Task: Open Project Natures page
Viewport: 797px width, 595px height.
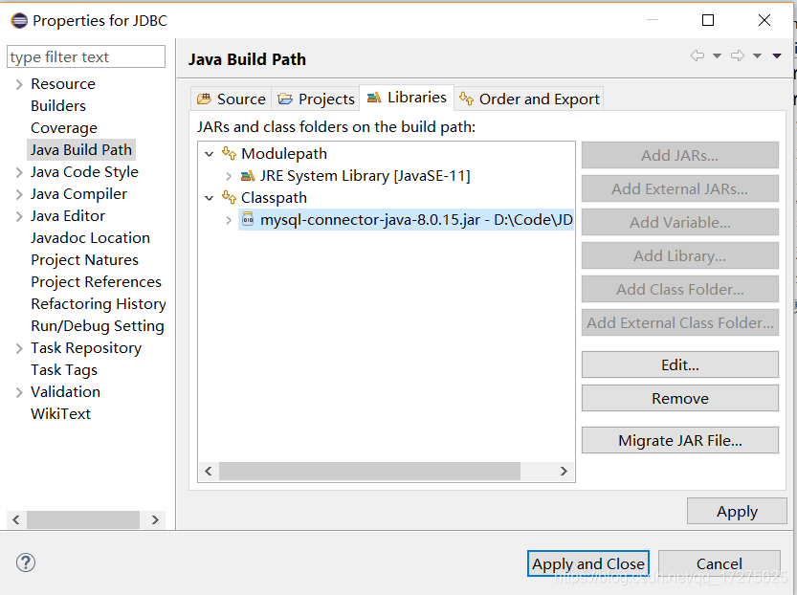Action: 84,259
